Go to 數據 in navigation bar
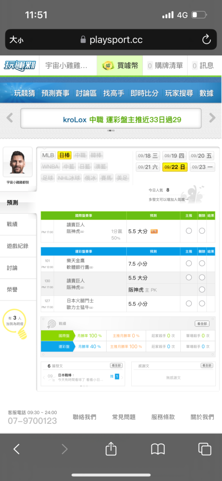 206,93
